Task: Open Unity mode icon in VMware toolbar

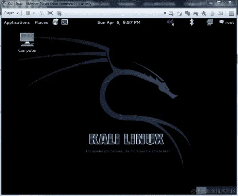Action: (x=59, y=13)
